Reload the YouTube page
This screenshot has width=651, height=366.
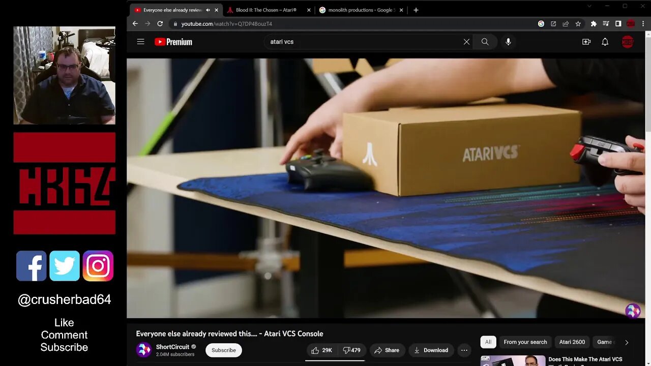click(x=160, y=24)
